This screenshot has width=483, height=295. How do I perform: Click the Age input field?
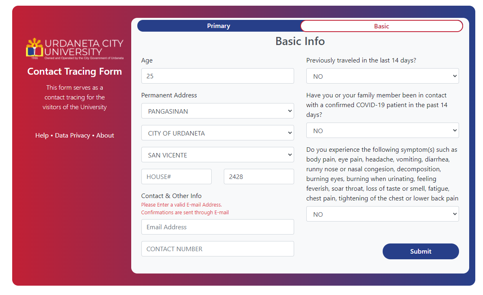[217, 76]
